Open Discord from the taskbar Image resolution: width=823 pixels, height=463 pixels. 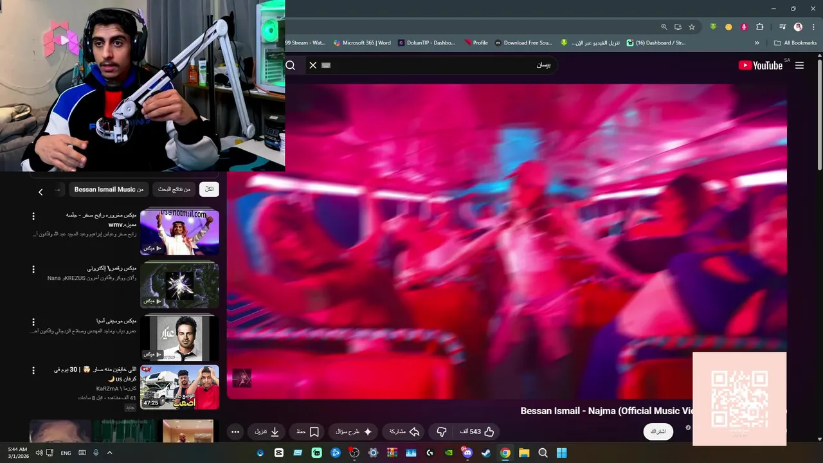[467, 453]
